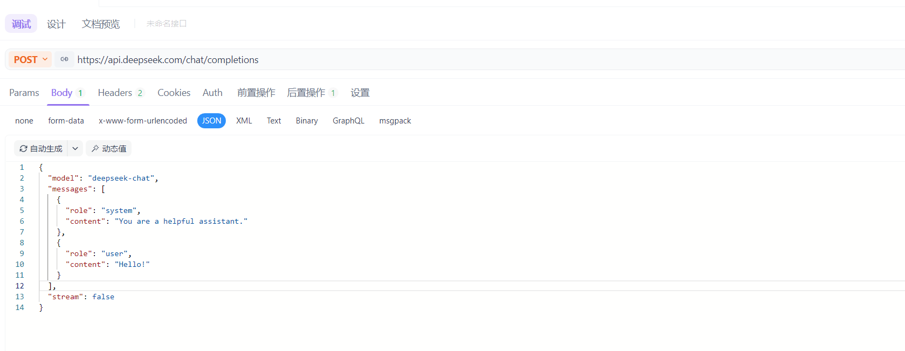Click the "model" key on line 2
Viewport: 905px width, 351px height.
point(64,178)
